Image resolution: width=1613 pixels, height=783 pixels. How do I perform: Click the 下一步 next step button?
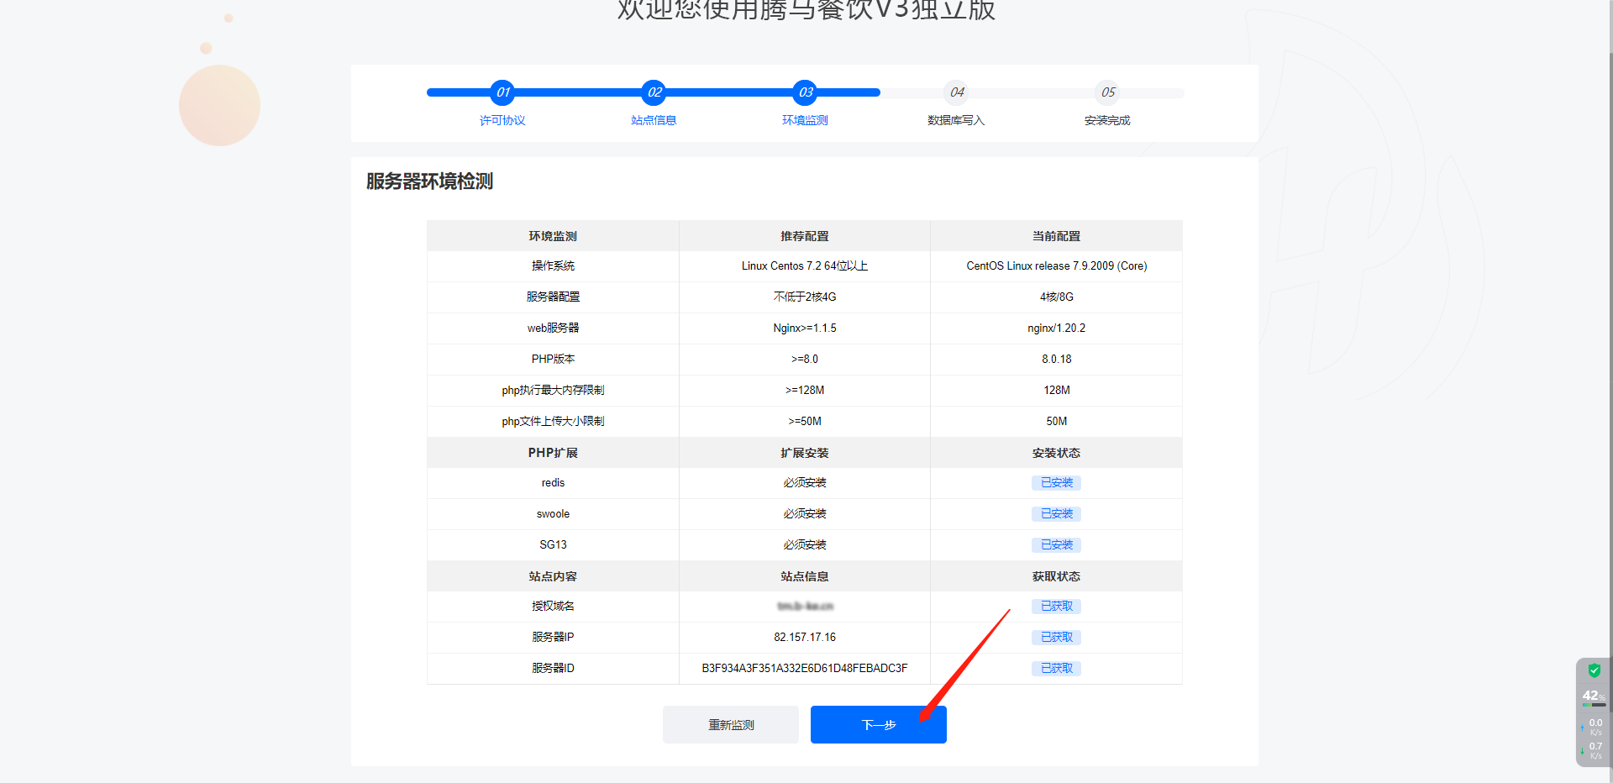coord(878,724)
